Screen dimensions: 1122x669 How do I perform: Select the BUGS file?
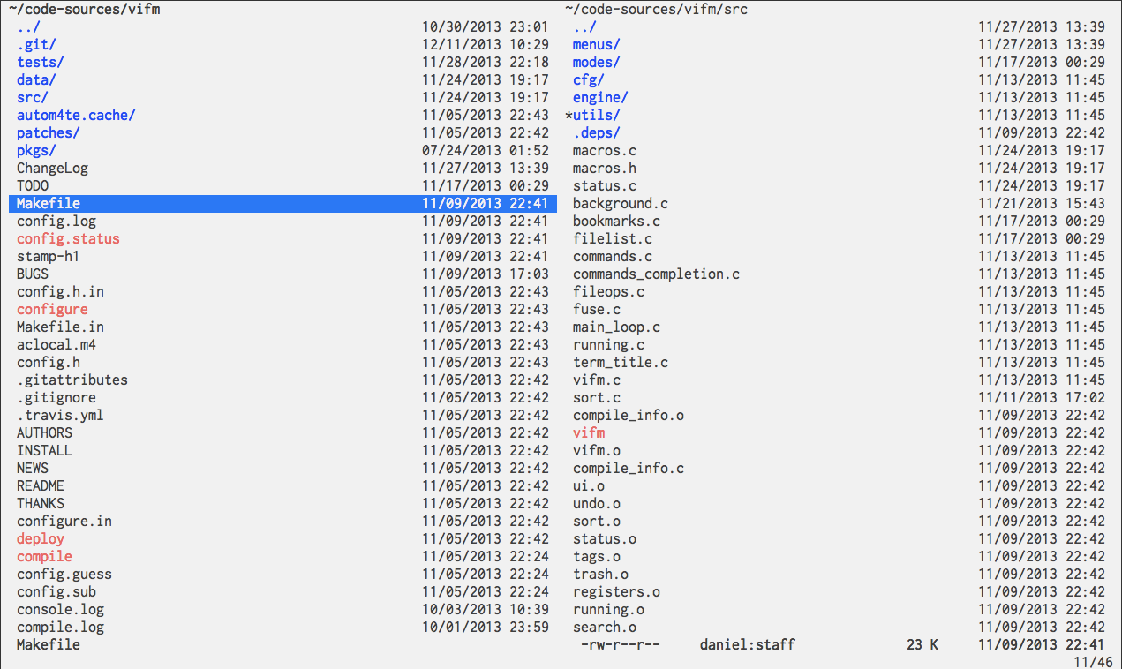[x=33, y=274]
